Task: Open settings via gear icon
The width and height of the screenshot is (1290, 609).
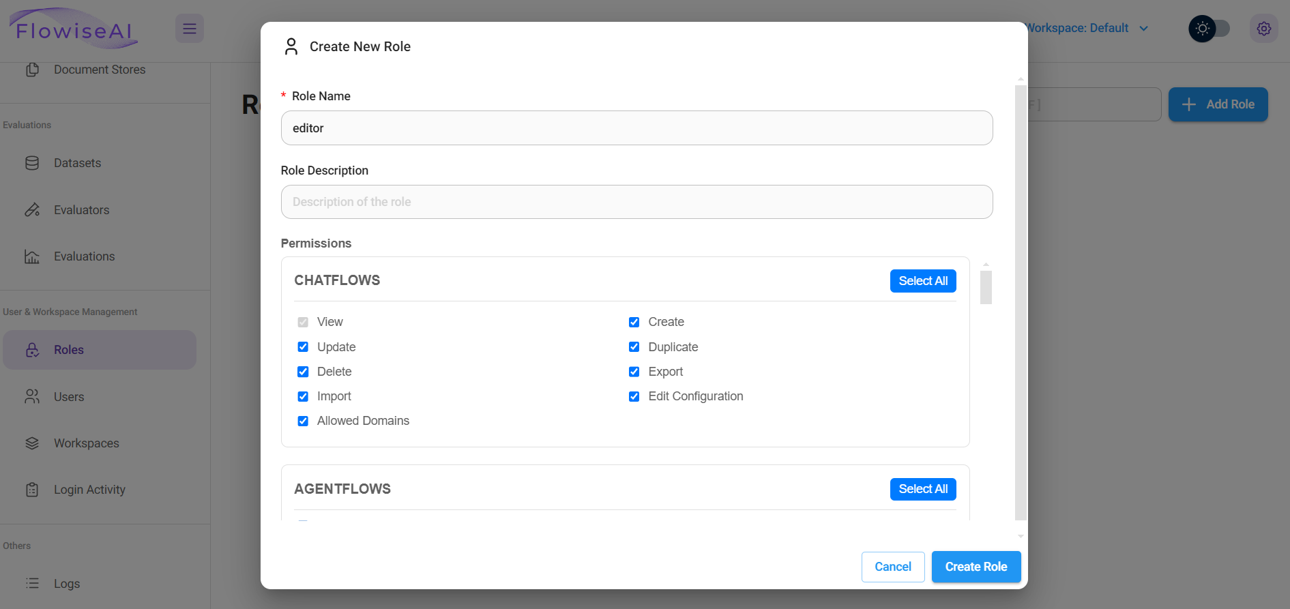Action: pyautogui.click(x=1263, y=29)
